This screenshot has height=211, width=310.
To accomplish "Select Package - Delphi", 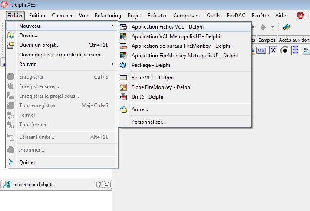I will [x=185, y=65].
